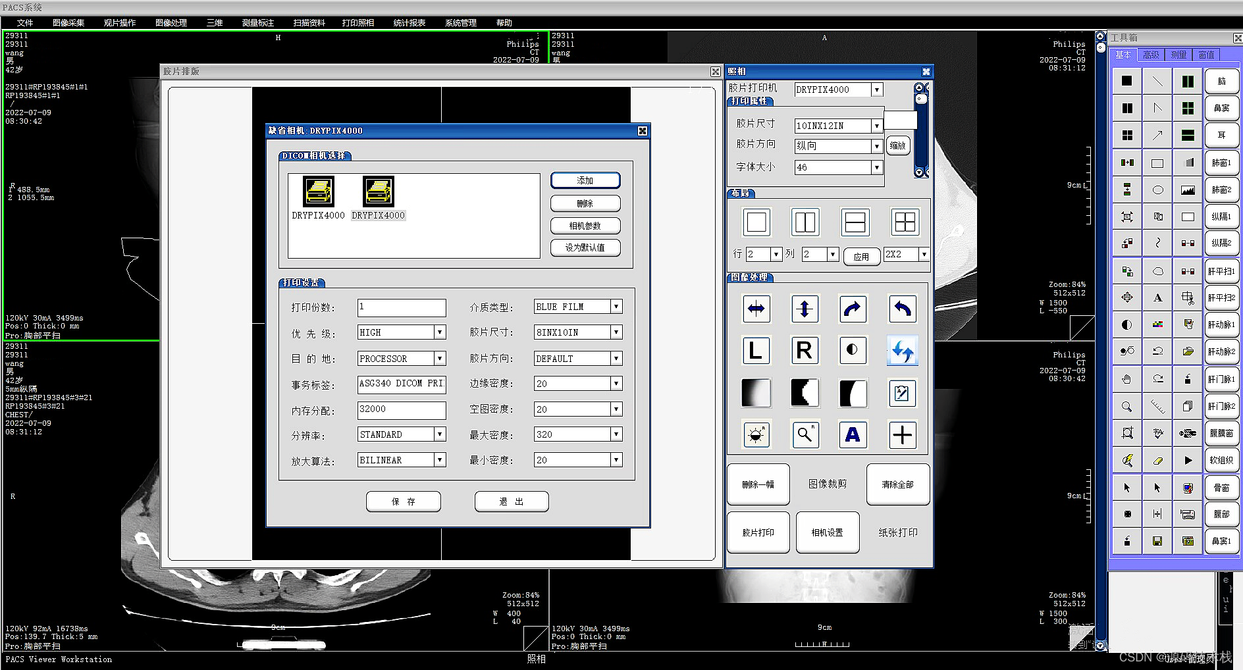Image resolution: width=1243 pixels, height=670 pixels.
Task: Click the arrow annotation tool in toolbox
Action: [1157, 136]
